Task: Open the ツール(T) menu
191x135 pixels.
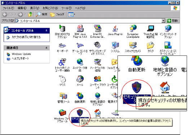Action: tap(66, 8)
